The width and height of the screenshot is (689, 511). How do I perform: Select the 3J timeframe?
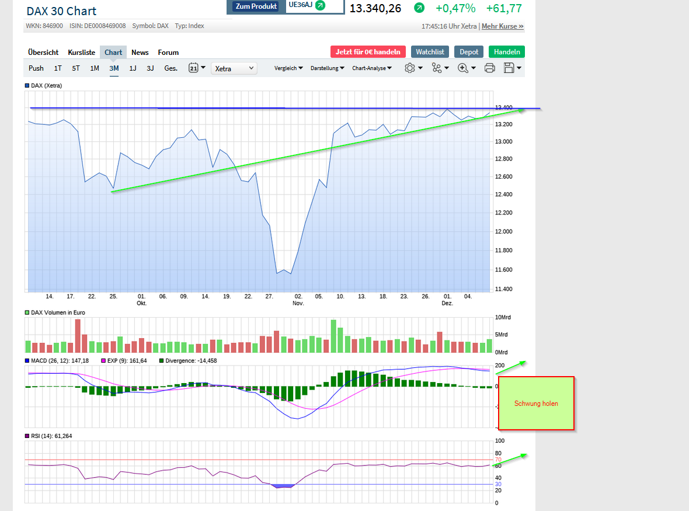pos(150,68)
